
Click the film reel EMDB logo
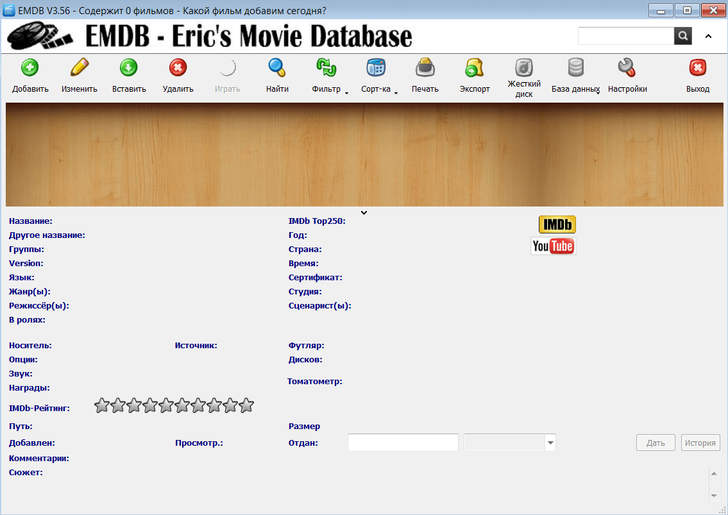pyautogui.click(x=40, y=36)
